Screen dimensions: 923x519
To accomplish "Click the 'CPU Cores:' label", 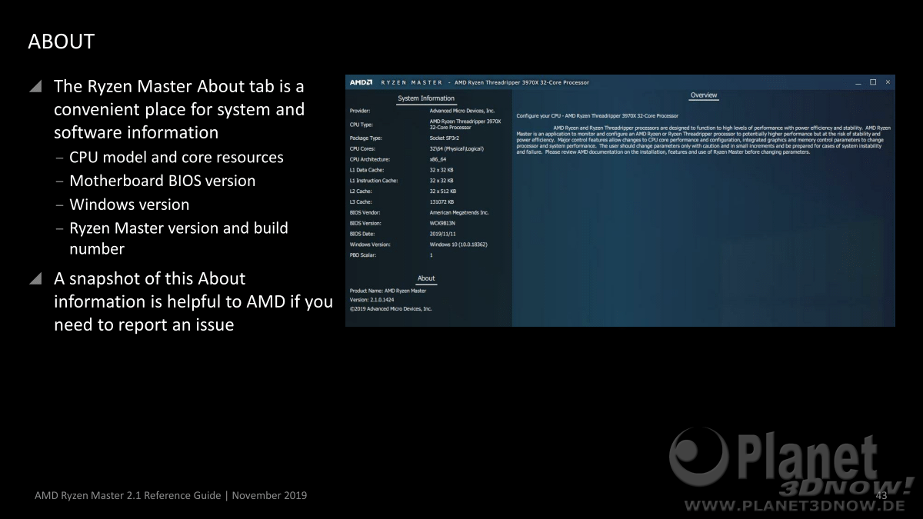I will click(x=363, y=149).
